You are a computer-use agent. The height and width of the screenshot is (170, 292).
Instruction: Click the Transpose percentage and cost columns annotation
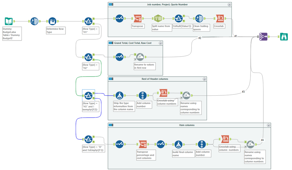pos(146,155)
